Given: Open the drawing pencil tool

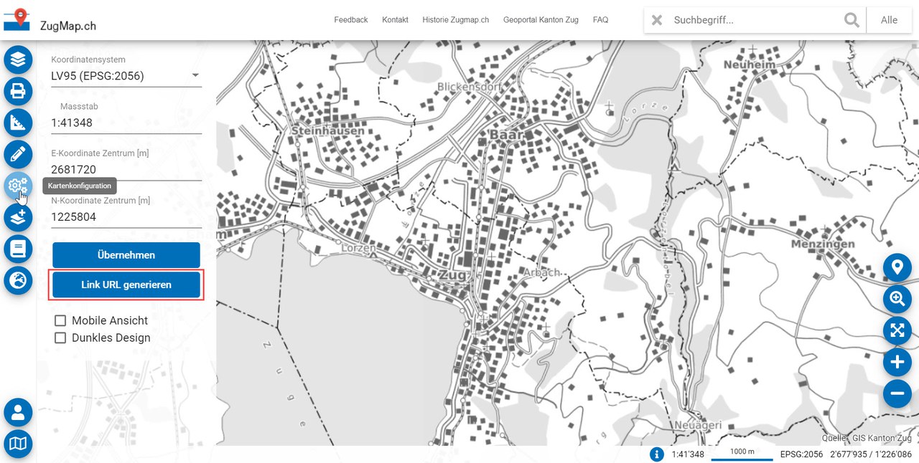Looking at the screenshot, I should (18, 154).
